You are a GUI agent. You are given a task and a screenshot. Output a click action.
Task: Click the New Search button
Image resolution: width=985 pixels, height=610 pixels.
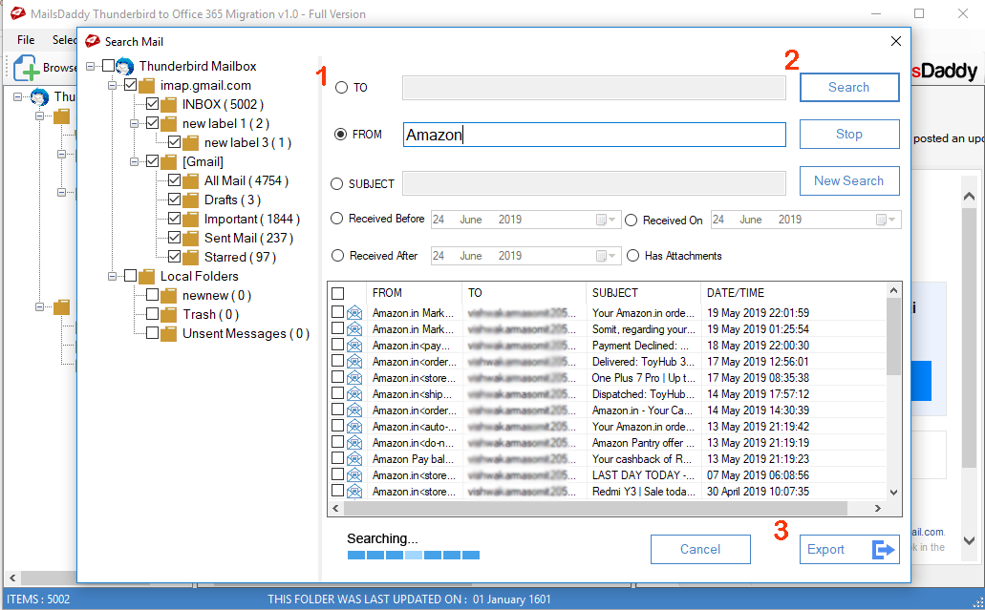pos(849,180)
